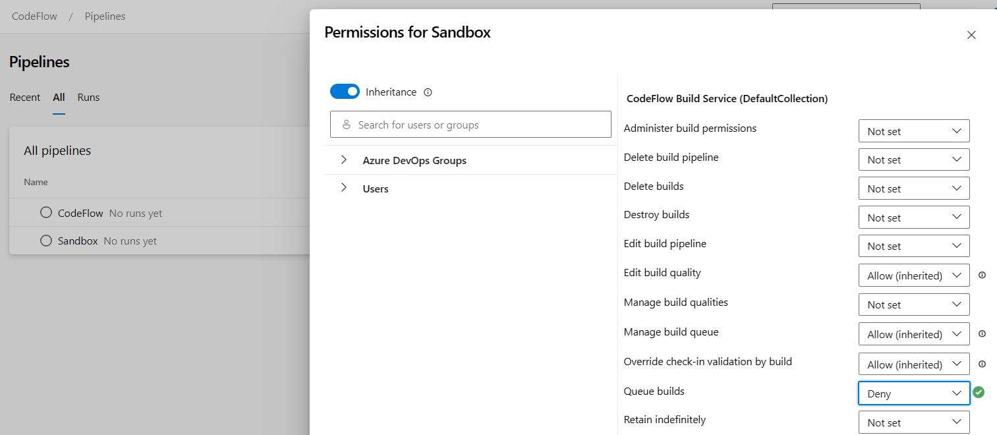Click the status circle beside the CodeFlow pipeline
The width and height of the screenshot is (997, 435).
45,212
